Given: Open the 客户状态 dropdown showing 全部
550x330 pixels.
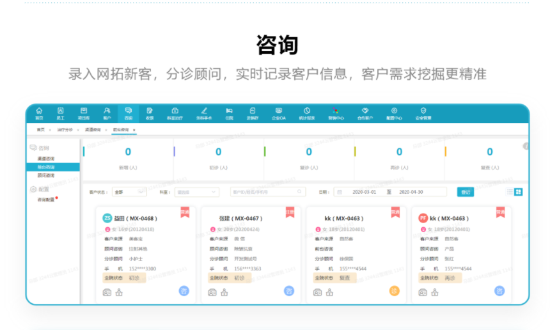Looking at the screenshot, I should [x=129, y=192].
